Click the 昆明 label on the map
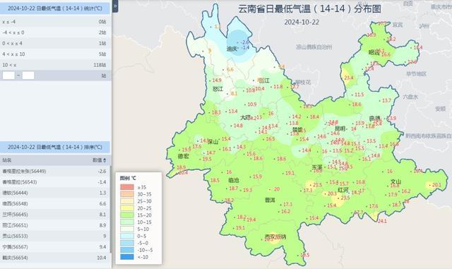Image resolution: width=452 pixels, height=269 pixels. point(340,128)
